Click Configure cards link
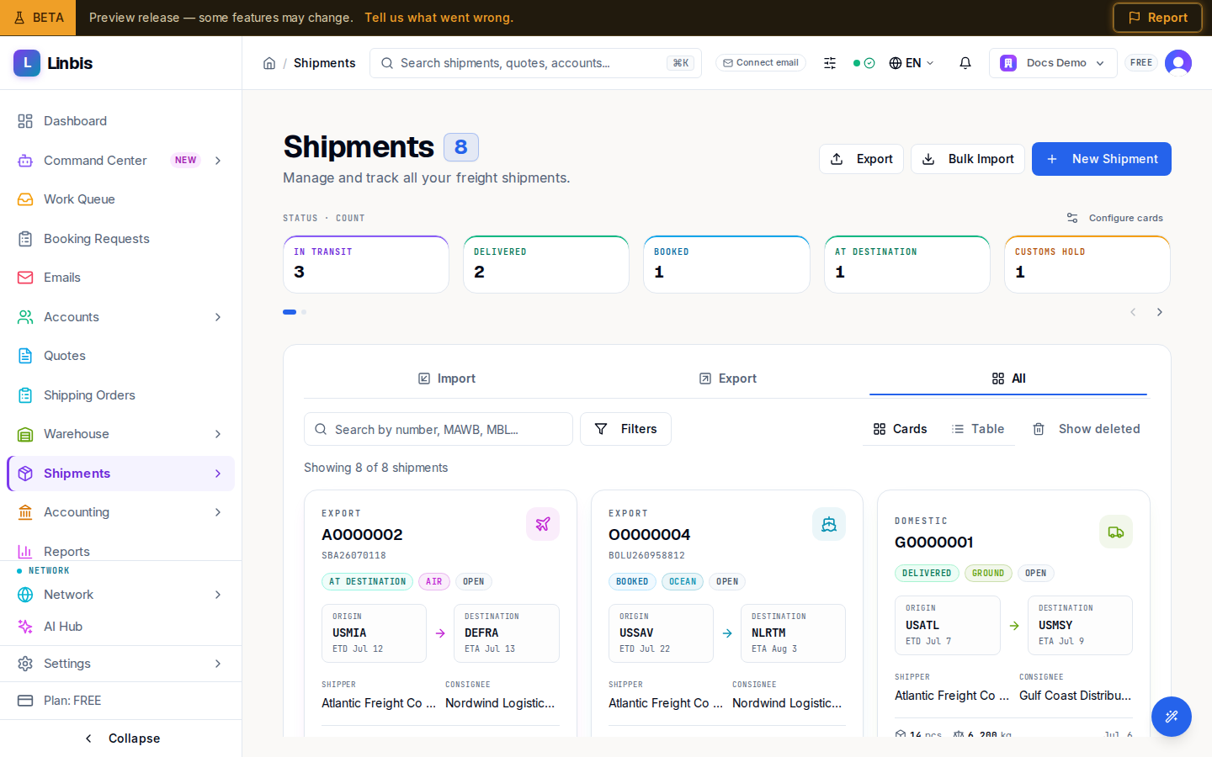The width and height of the screenshot is (1212, 757). click(1114, 218)
